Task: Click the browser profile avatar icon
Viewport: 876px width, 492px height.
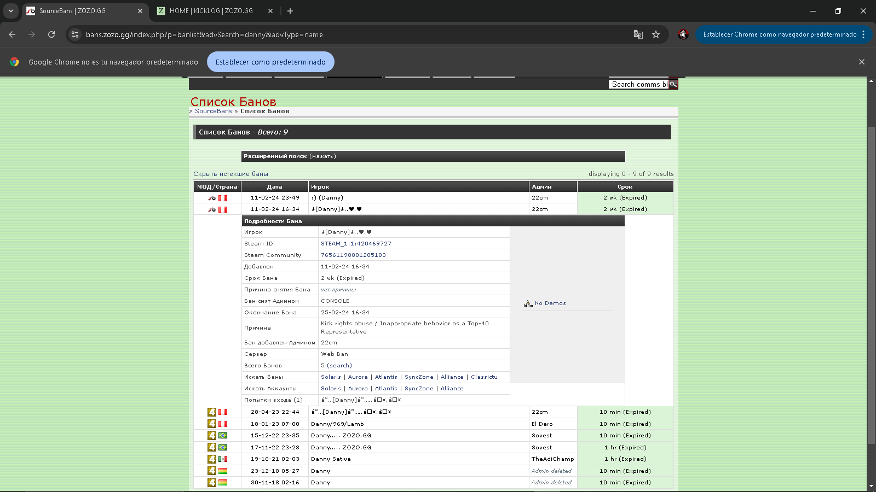Action: pos(683,34)
